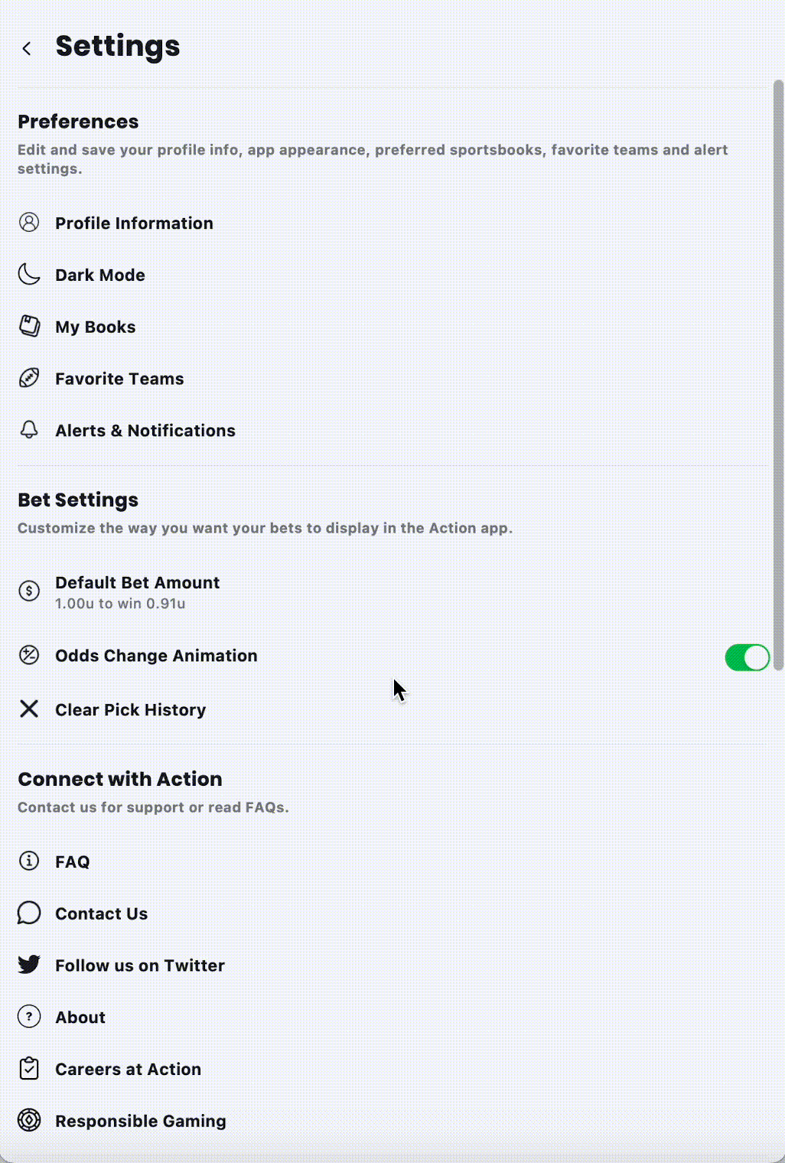This screenshot has height=1163, width=785.
Task: Edit the Default Bet Amount setting
Action: pos(392,591)
